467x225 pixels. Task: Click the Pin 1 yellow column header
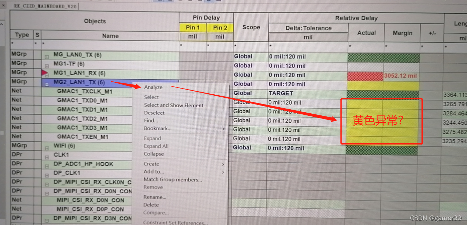[193, 28]
